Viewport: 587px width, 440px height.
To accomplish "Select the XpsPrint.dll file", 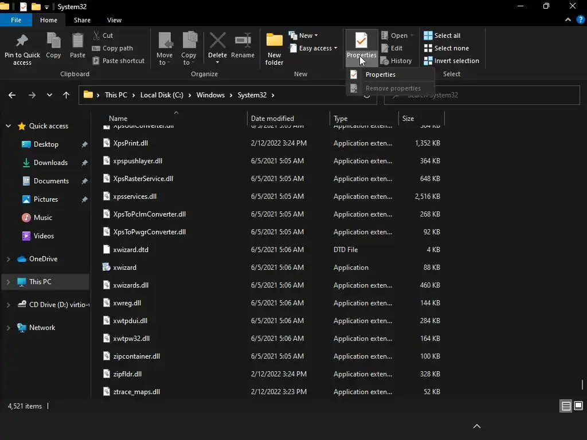I will 130,143.
